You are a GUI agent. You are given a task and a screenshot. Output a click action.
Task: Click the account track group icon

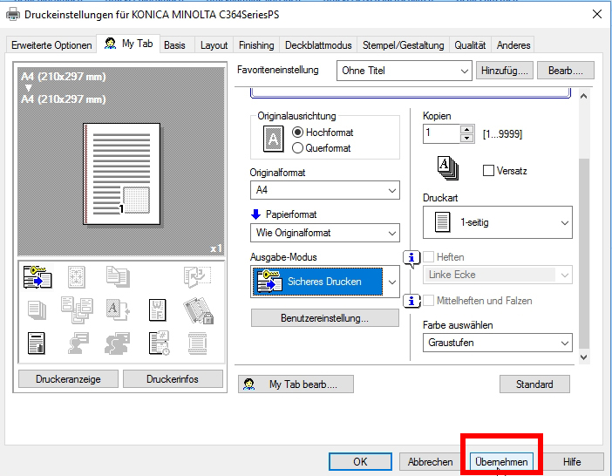coord(117,343)
